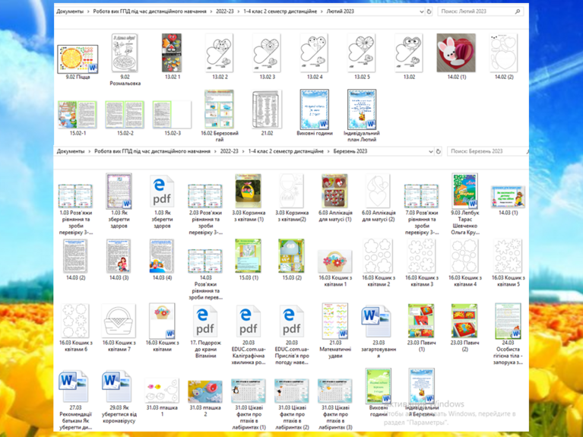Refresh the Березень 2023 folder view
This screenshot has height=437, width=583.
click(439, 151)
